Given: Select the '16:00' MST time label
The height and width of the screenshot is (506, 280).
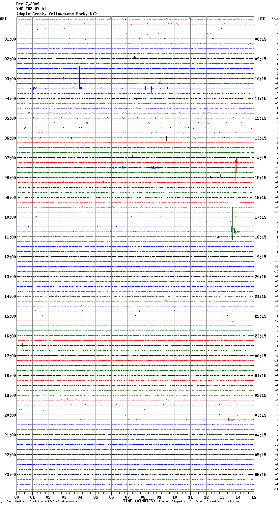Looking at the screenshot, I should click(x=10, y=336).
